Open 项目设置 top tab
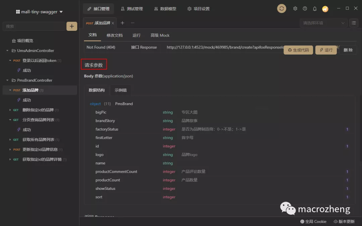 click(198, 9)
